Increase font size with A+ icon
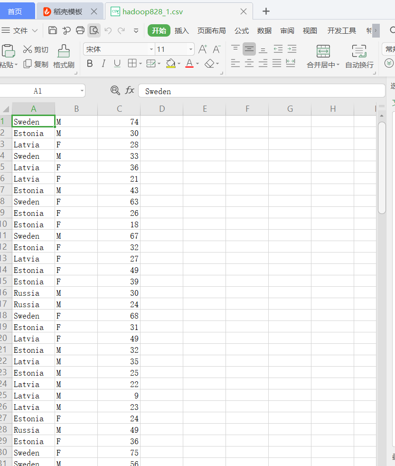 tap(203, 49)
